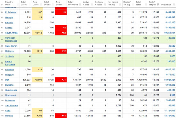Sort by New Cases column arrows
Image resolution: width=176 pixels, height=118 pixels.
41,4
